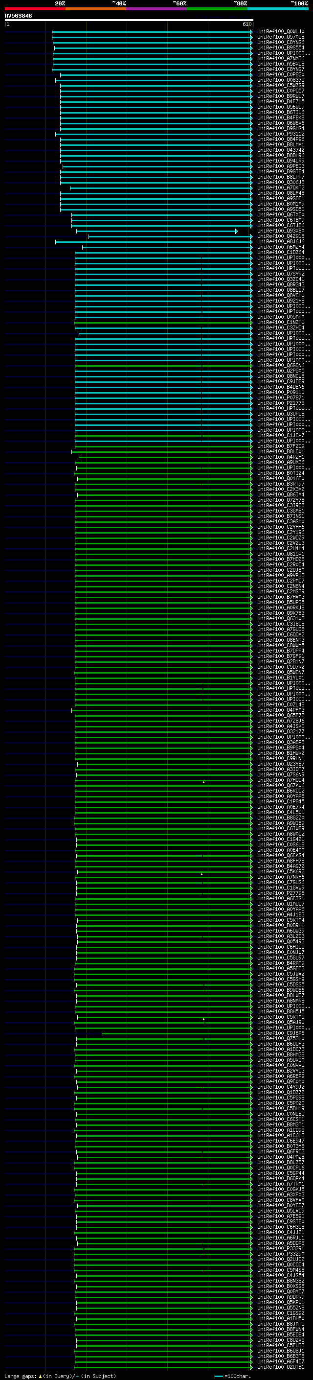The width and height of the screenshot is (313, 1380).
Task: Select the UniRef100_Q7SYR2 label
Action: point(280,274)
